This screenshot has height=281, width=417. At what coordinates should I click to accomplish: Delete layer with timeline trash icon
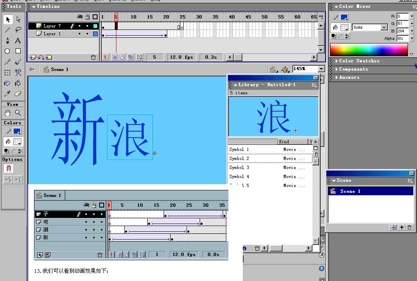point(93,57)
